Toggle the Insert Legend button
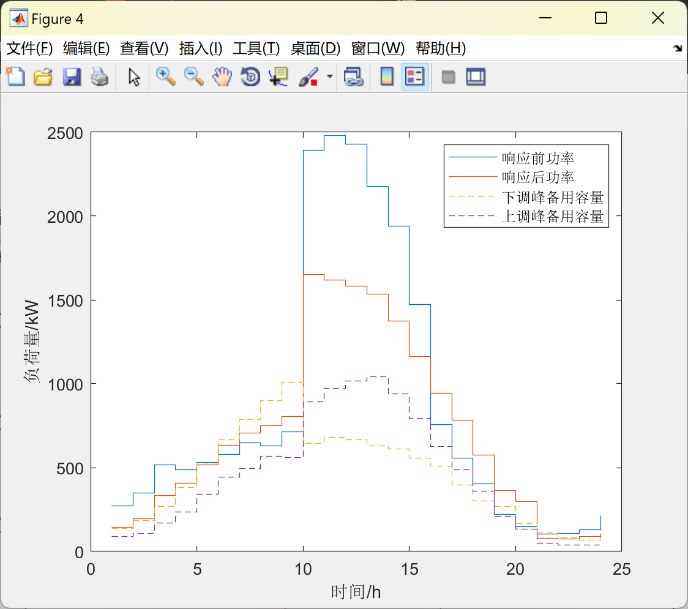Viewport: 688px width, 609px height. click(414, 77)
